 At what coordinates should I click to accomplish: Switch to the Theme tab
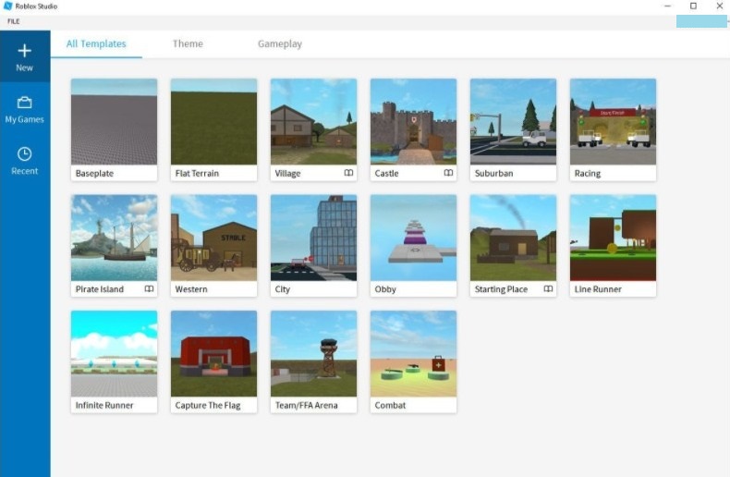[188, 43]
